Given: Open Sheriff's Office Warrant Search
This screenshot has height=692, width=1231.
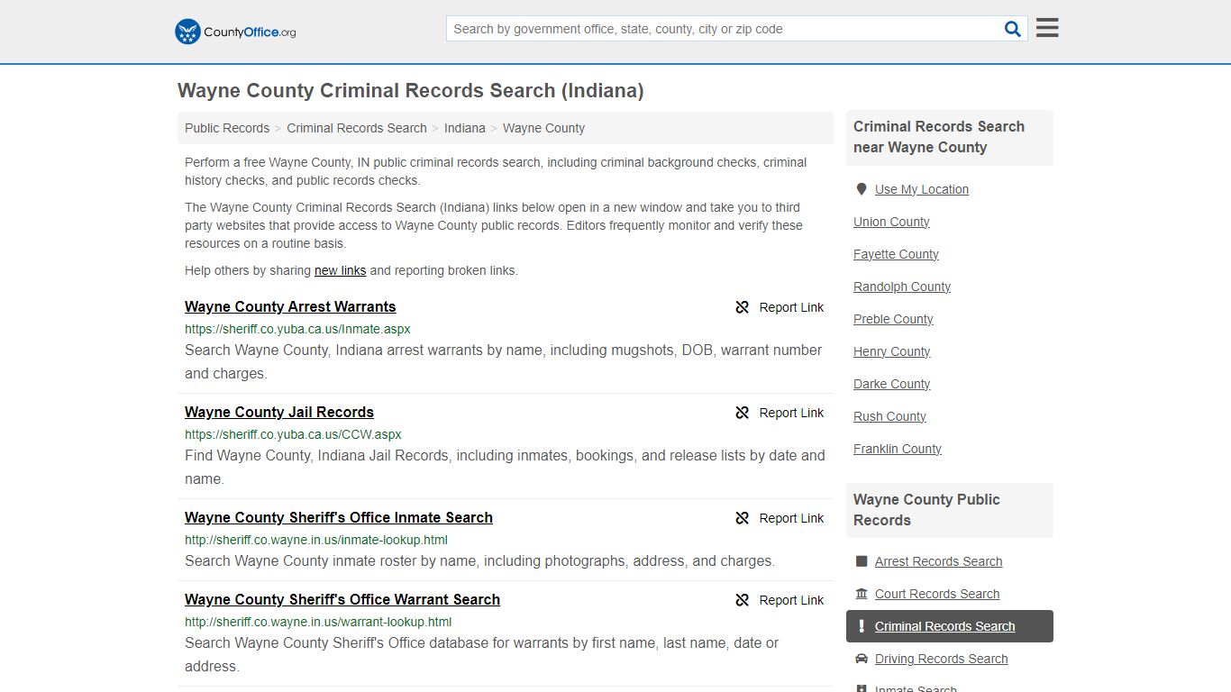Looking at the screenshot, I should click(x=342, y=600).
